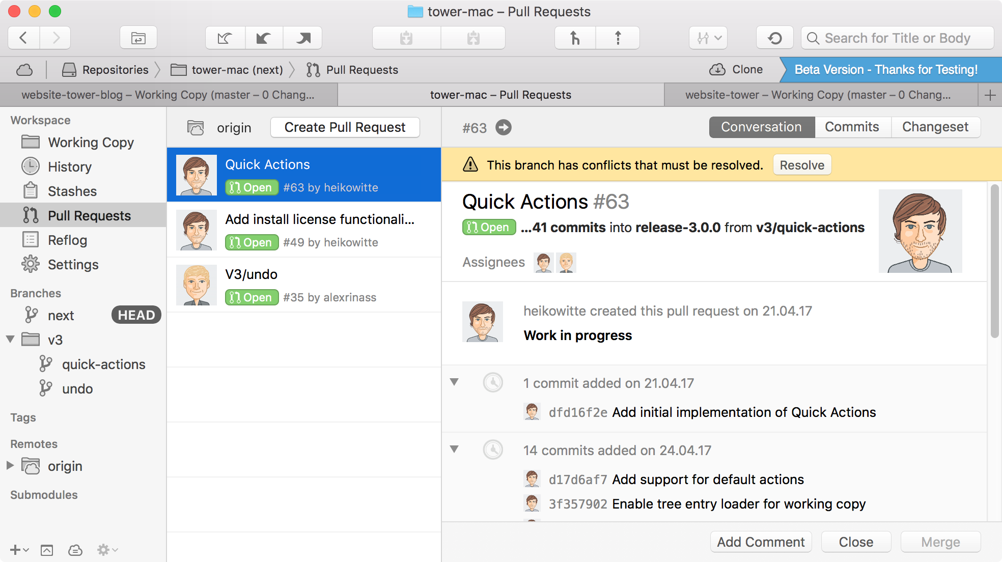Collapse the 14 commits added section
Image resolution: width=1002 pixels, height=562 pixels.
coord(454,449)
